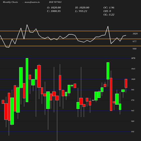Click the 1045 price axis label

coord(133,69)
